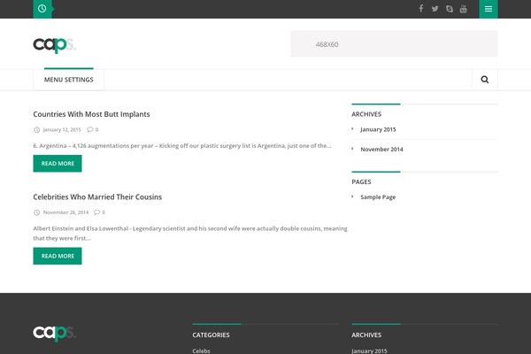Click Read More under Argentina excerpt
The height and width of the screenshot is (354, 531).
point(58,164)
